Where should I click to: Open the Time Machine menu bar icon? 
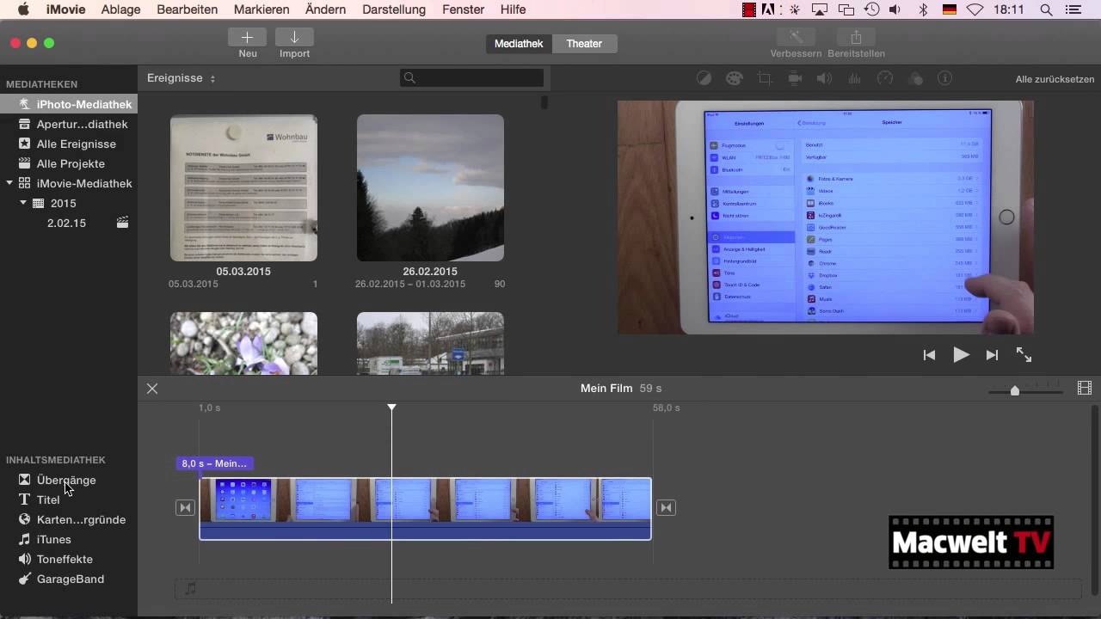pos(871,9)
